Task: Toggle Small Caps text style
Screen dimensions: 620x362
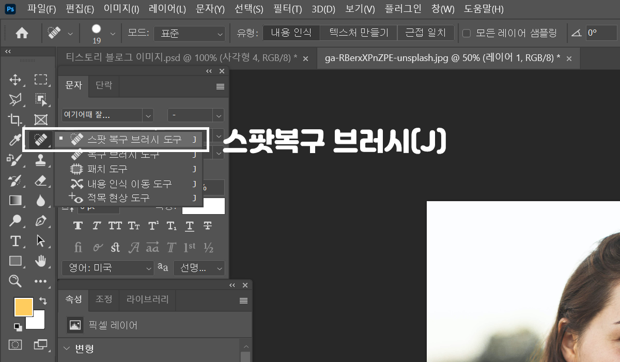Action: (134, 225)
